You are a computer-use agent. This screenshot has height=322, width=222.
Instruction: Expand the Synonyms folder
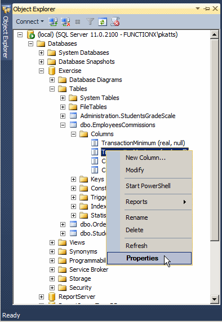pyautogui.click(x=52, y=251)
